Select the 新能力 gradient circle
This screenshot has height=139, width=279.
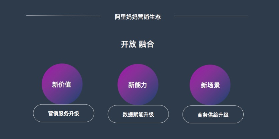pos(138,84)
